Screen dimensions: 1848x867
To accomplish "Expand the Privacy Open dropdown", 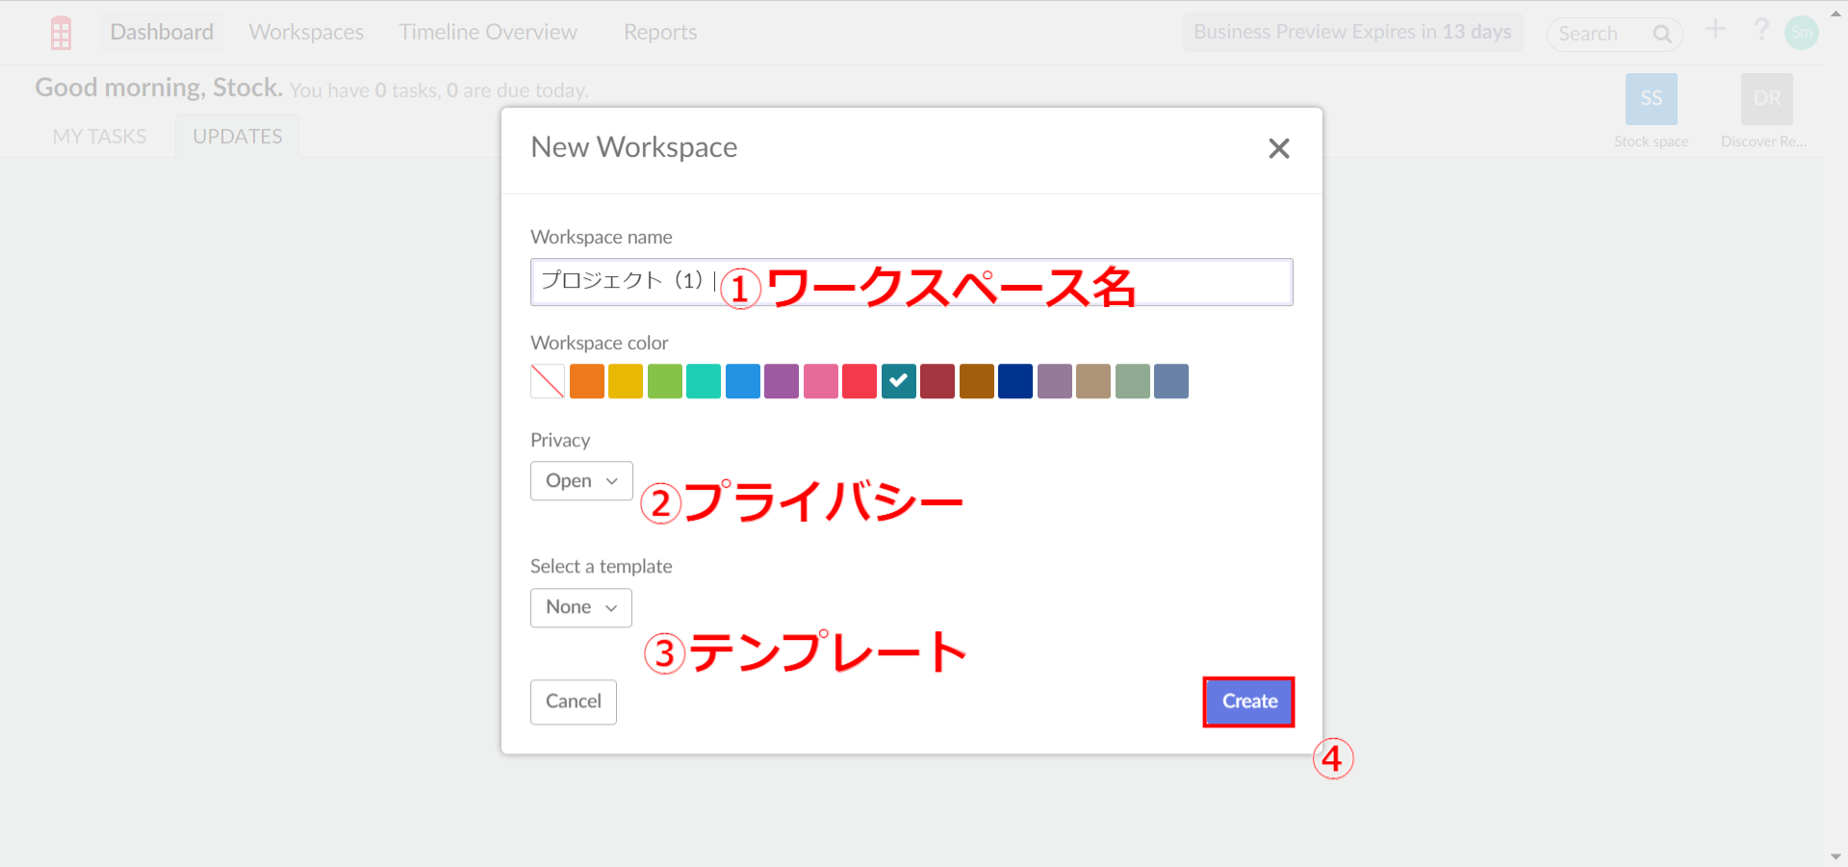I will point(581,481).
